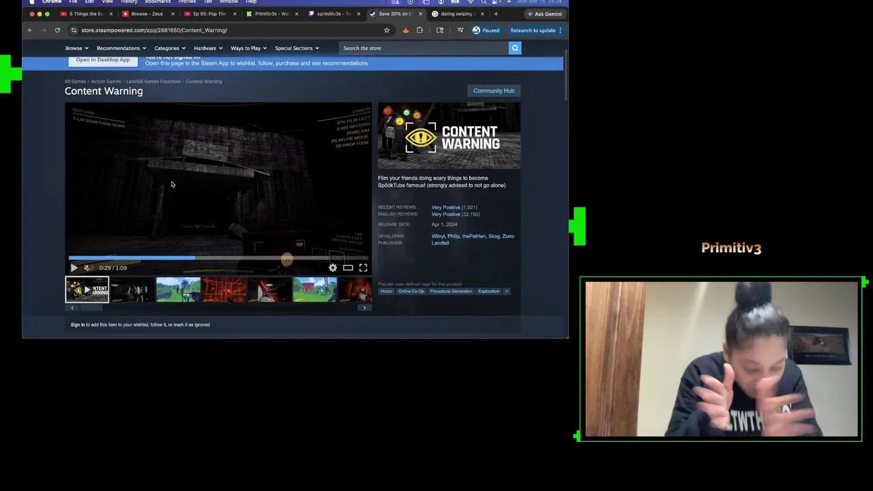Open the All Games breadcrumb link
The height and width of the screenshot is (491, 873).
point(75,81)
